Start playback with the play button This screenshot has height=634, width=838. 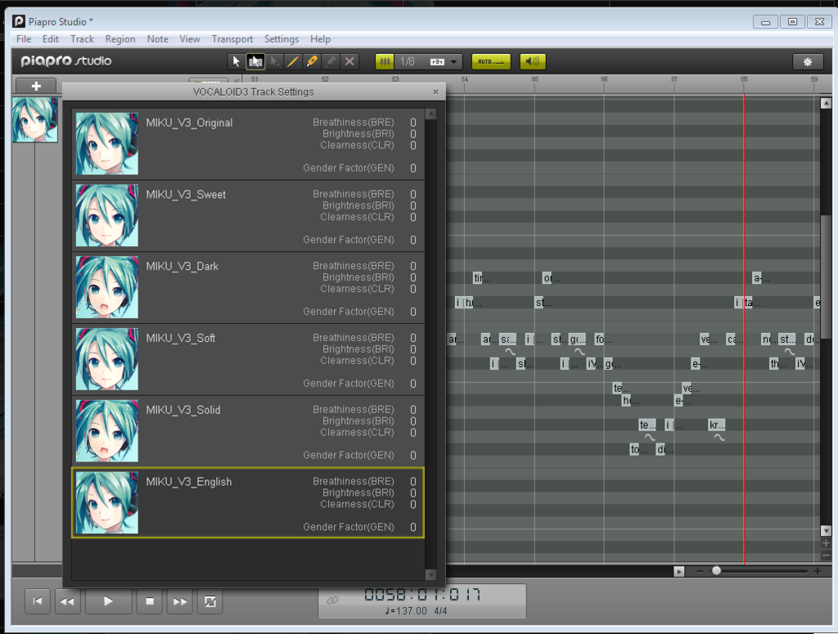coord(108,601)
